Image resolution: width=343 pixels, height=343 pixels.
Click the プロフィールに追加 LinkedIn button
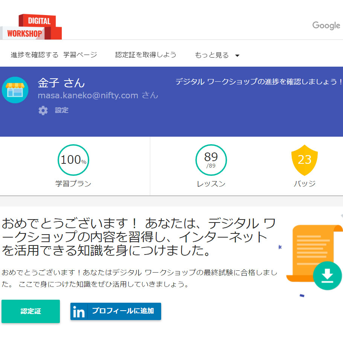click(x=116, y=311)
